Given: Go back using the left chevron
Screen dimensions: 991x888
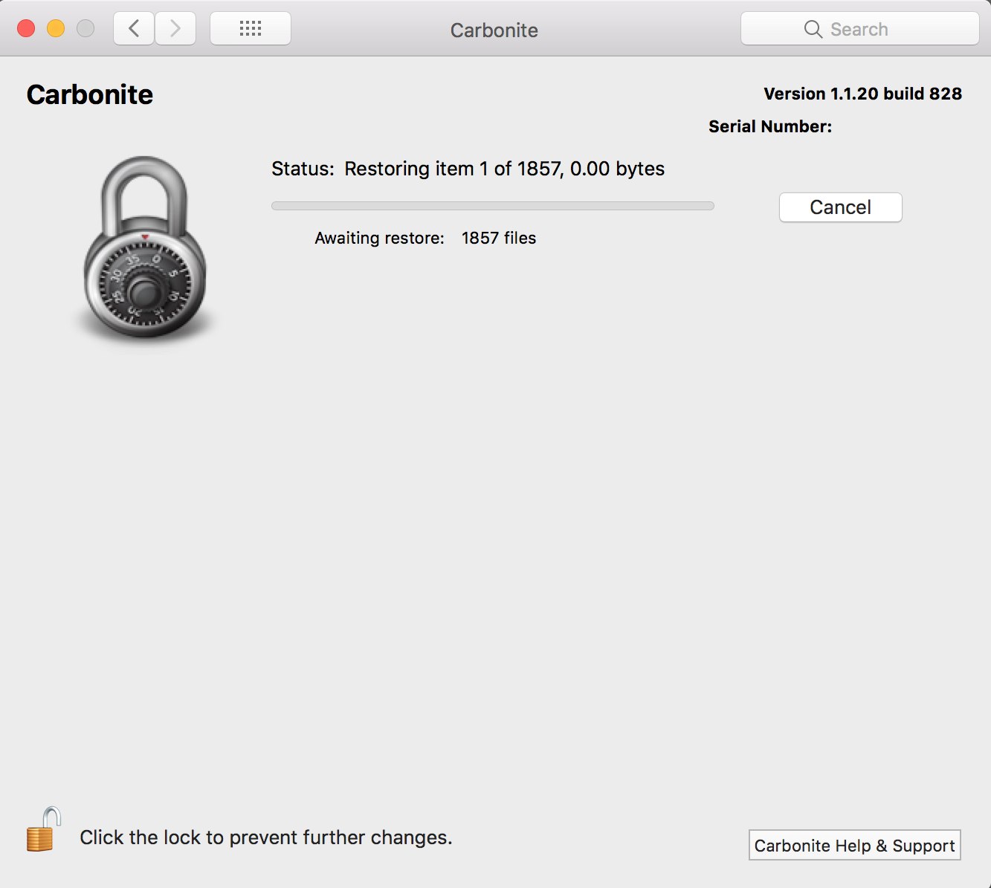Looking at the screenshot, I should [134, 29].
